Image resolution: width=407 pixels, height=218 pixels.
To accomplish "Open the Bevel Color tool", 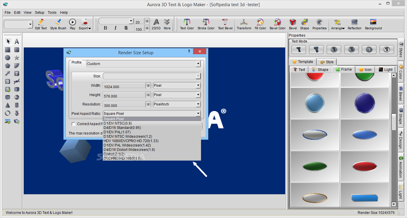I will coord(278,24).
